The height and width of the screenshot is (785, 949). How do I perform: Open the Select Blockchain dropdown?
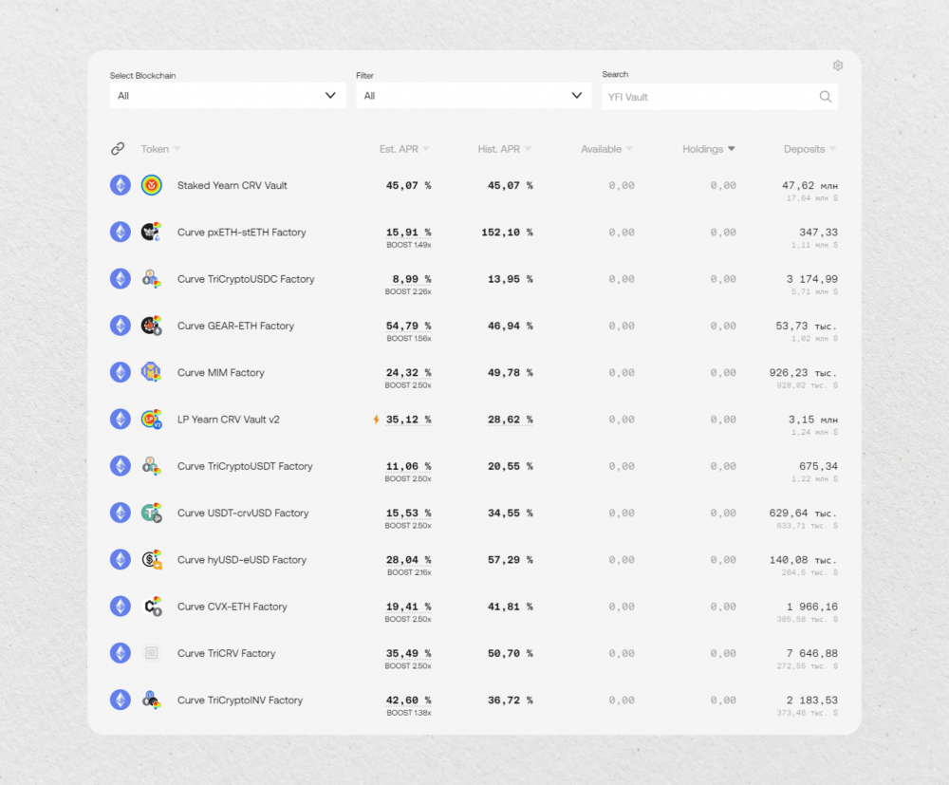(228, 96)
